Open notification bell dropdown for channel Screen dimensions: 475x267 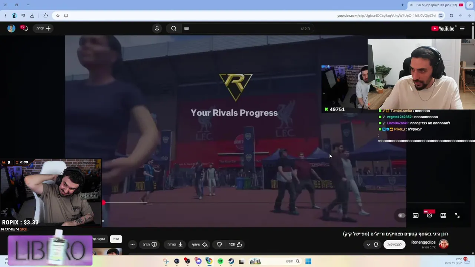pos(373,244)
